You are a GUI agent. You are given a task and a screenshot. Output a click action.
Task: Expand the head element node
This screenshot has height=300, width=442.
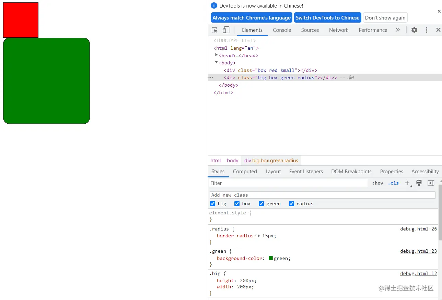tap(216, 55)
